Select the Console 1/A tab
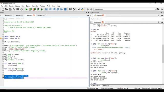Image resolution: width=164 pixels, height=92 pixels. coord(97,22)
